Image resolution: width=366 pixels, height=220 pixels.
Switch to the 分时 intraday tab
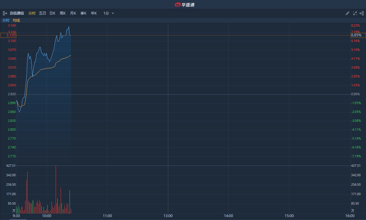32,13
